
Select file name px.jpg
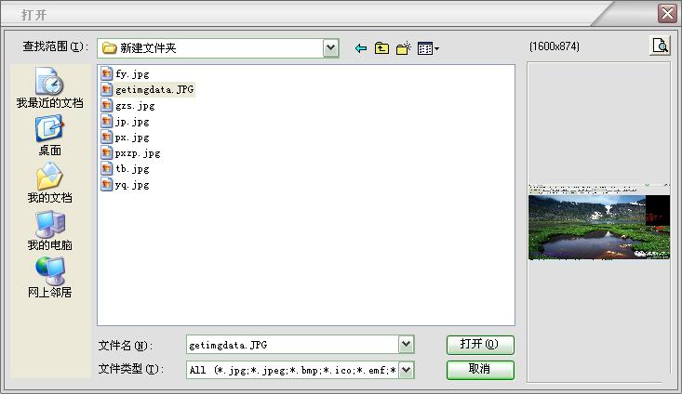point(132,138)
